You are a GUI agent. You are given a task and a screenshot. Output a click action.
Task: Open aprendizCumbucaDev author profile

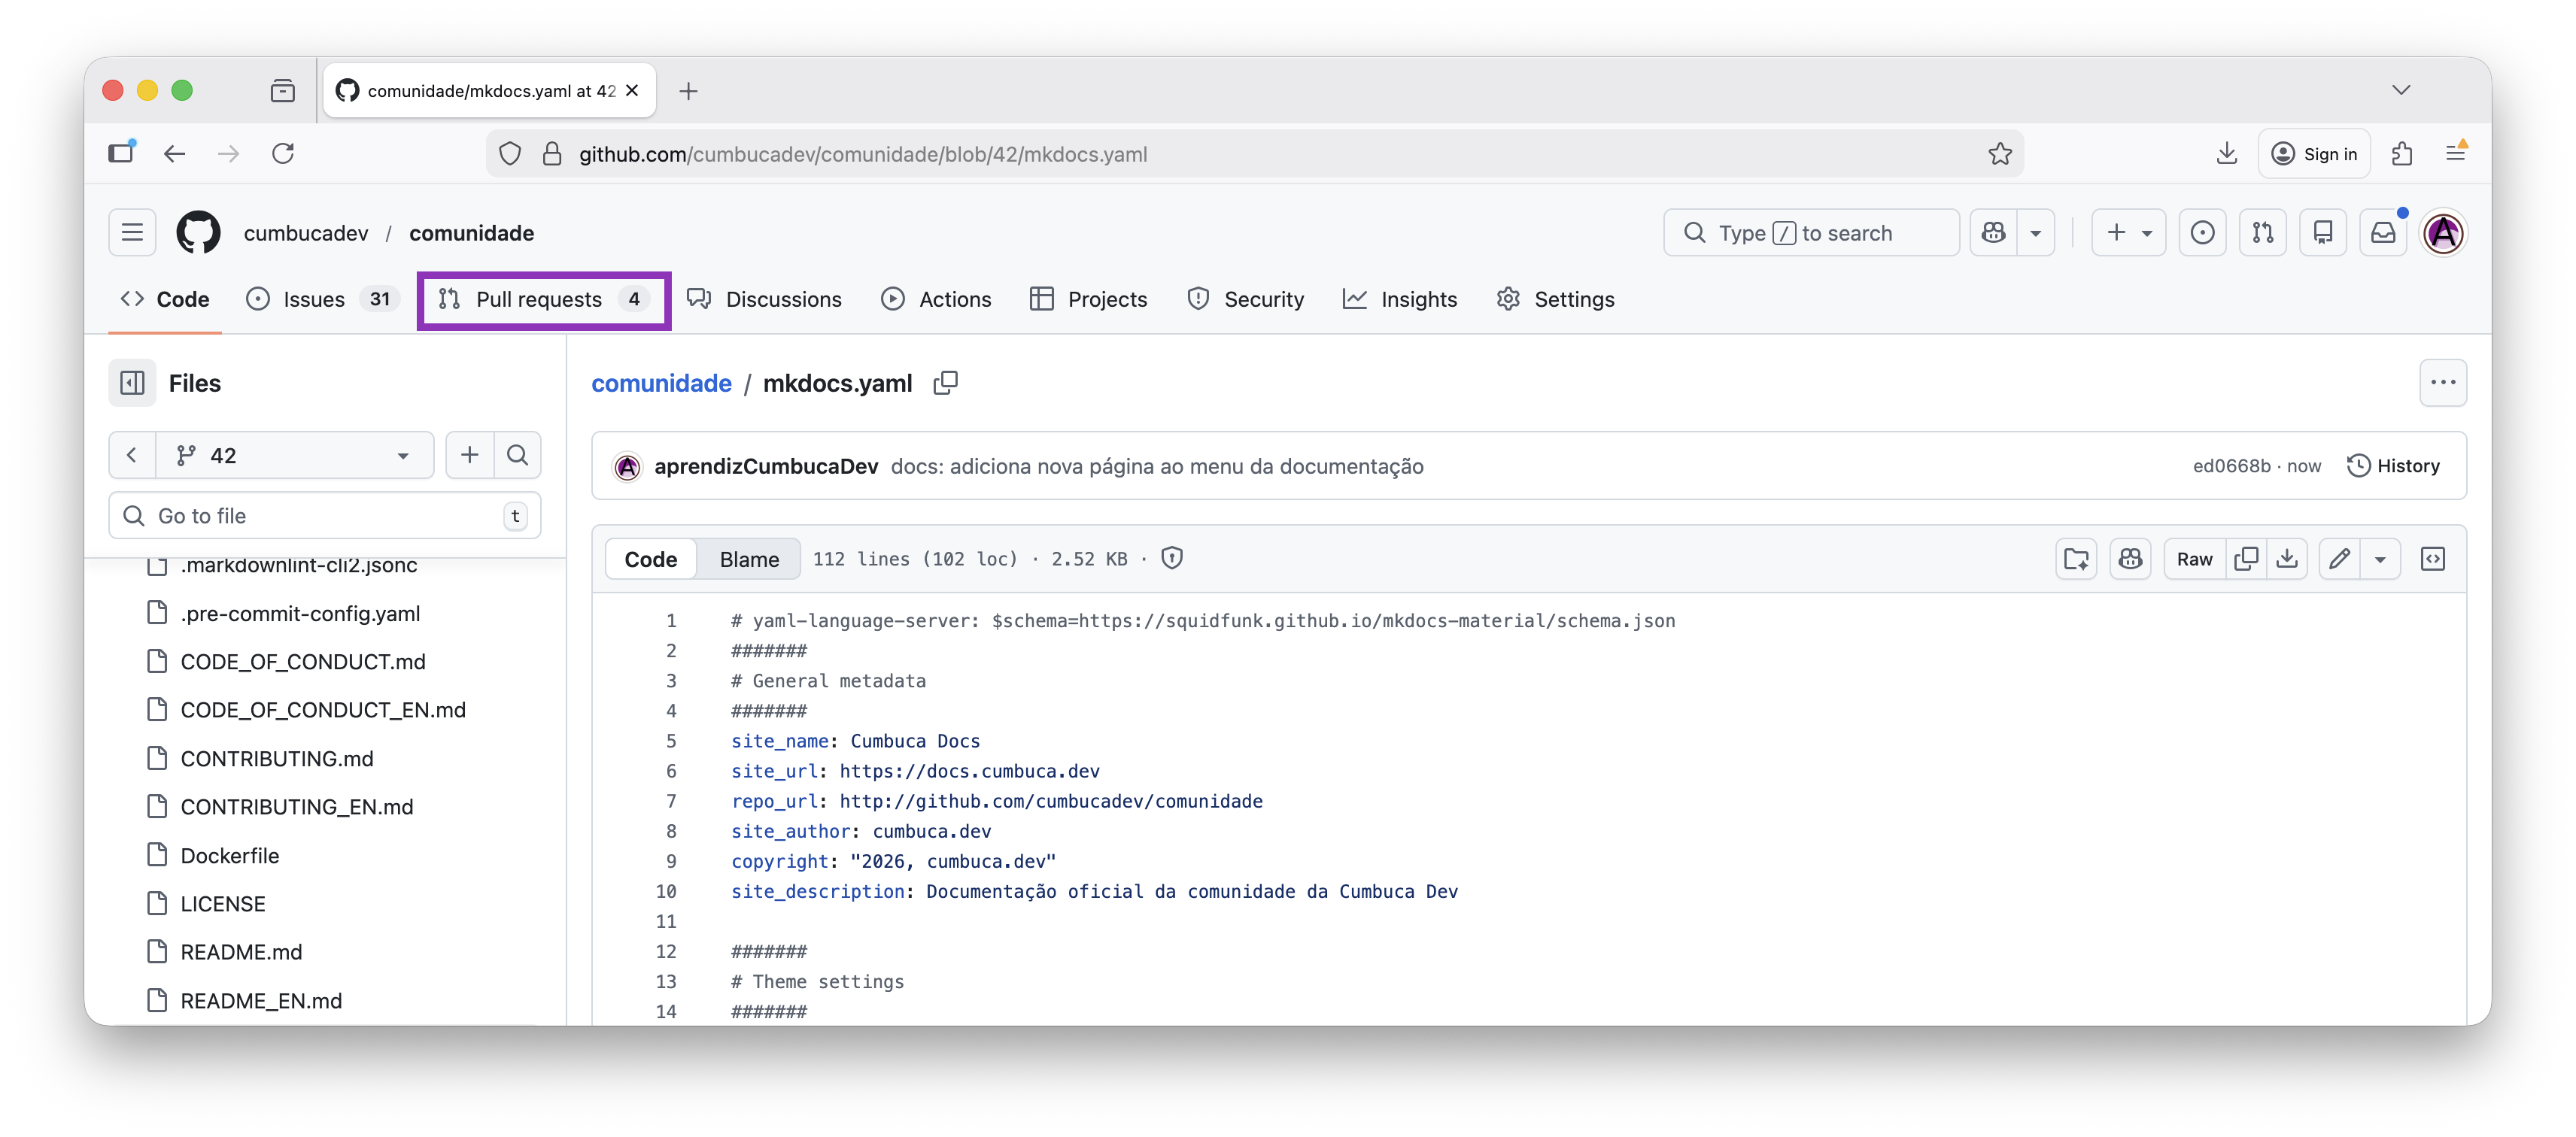pos(766,465)
